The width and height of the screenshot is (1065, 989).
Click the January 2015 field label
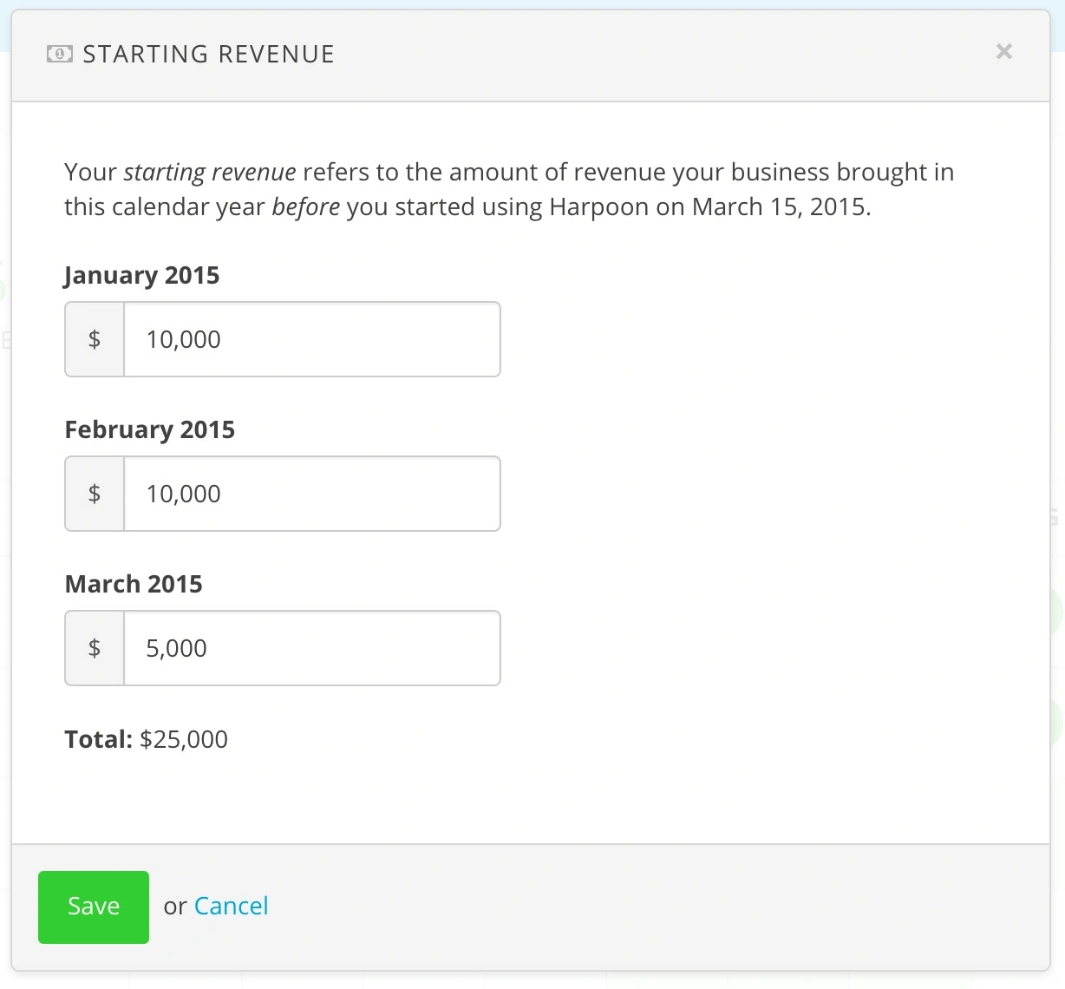pyautogui.click(x=141, y=275)
